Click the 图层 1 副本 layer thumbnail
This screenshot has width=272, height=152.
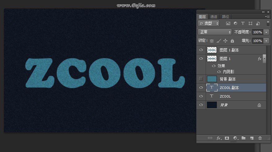(x=212, y=50)
